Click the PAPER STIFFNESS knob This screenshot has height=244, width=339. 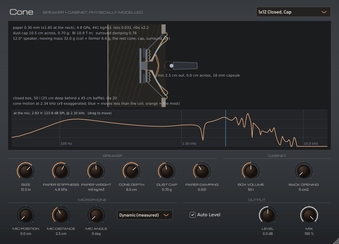[61, 171]
